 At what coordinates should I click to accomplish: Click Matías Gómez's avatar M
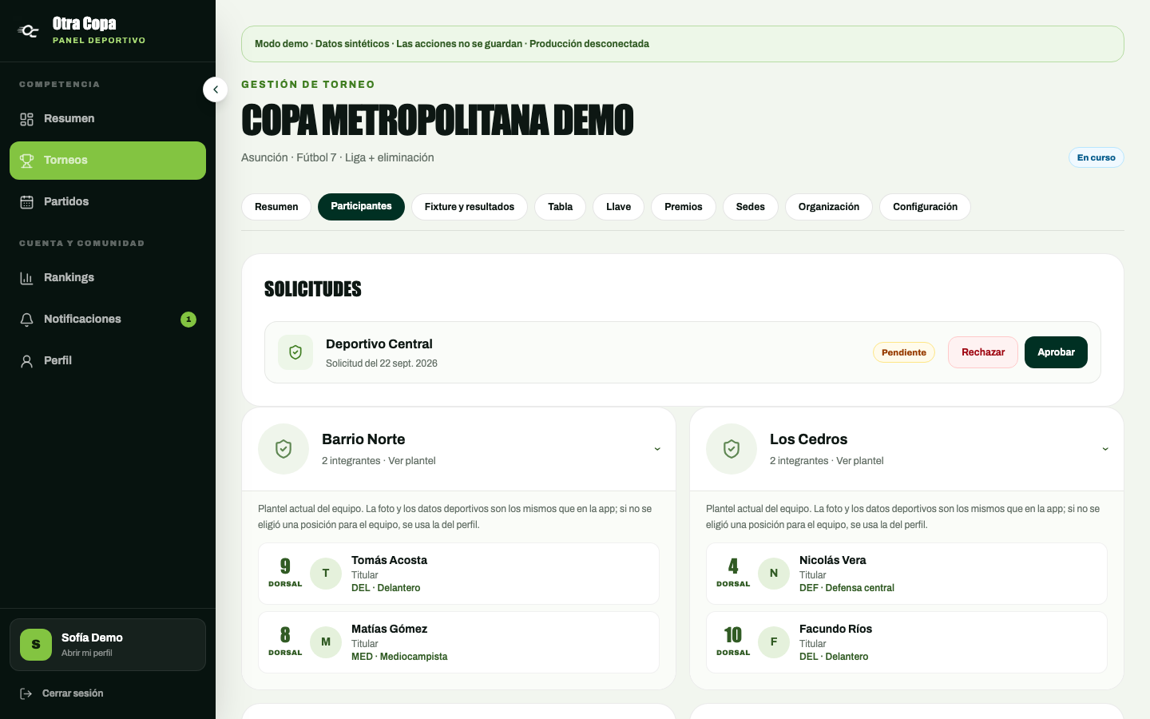(326, 642)
